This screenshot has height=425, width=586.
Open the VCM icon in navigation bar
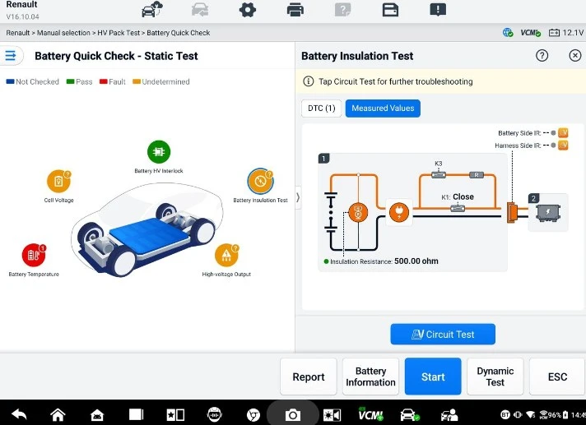[370, 414]
